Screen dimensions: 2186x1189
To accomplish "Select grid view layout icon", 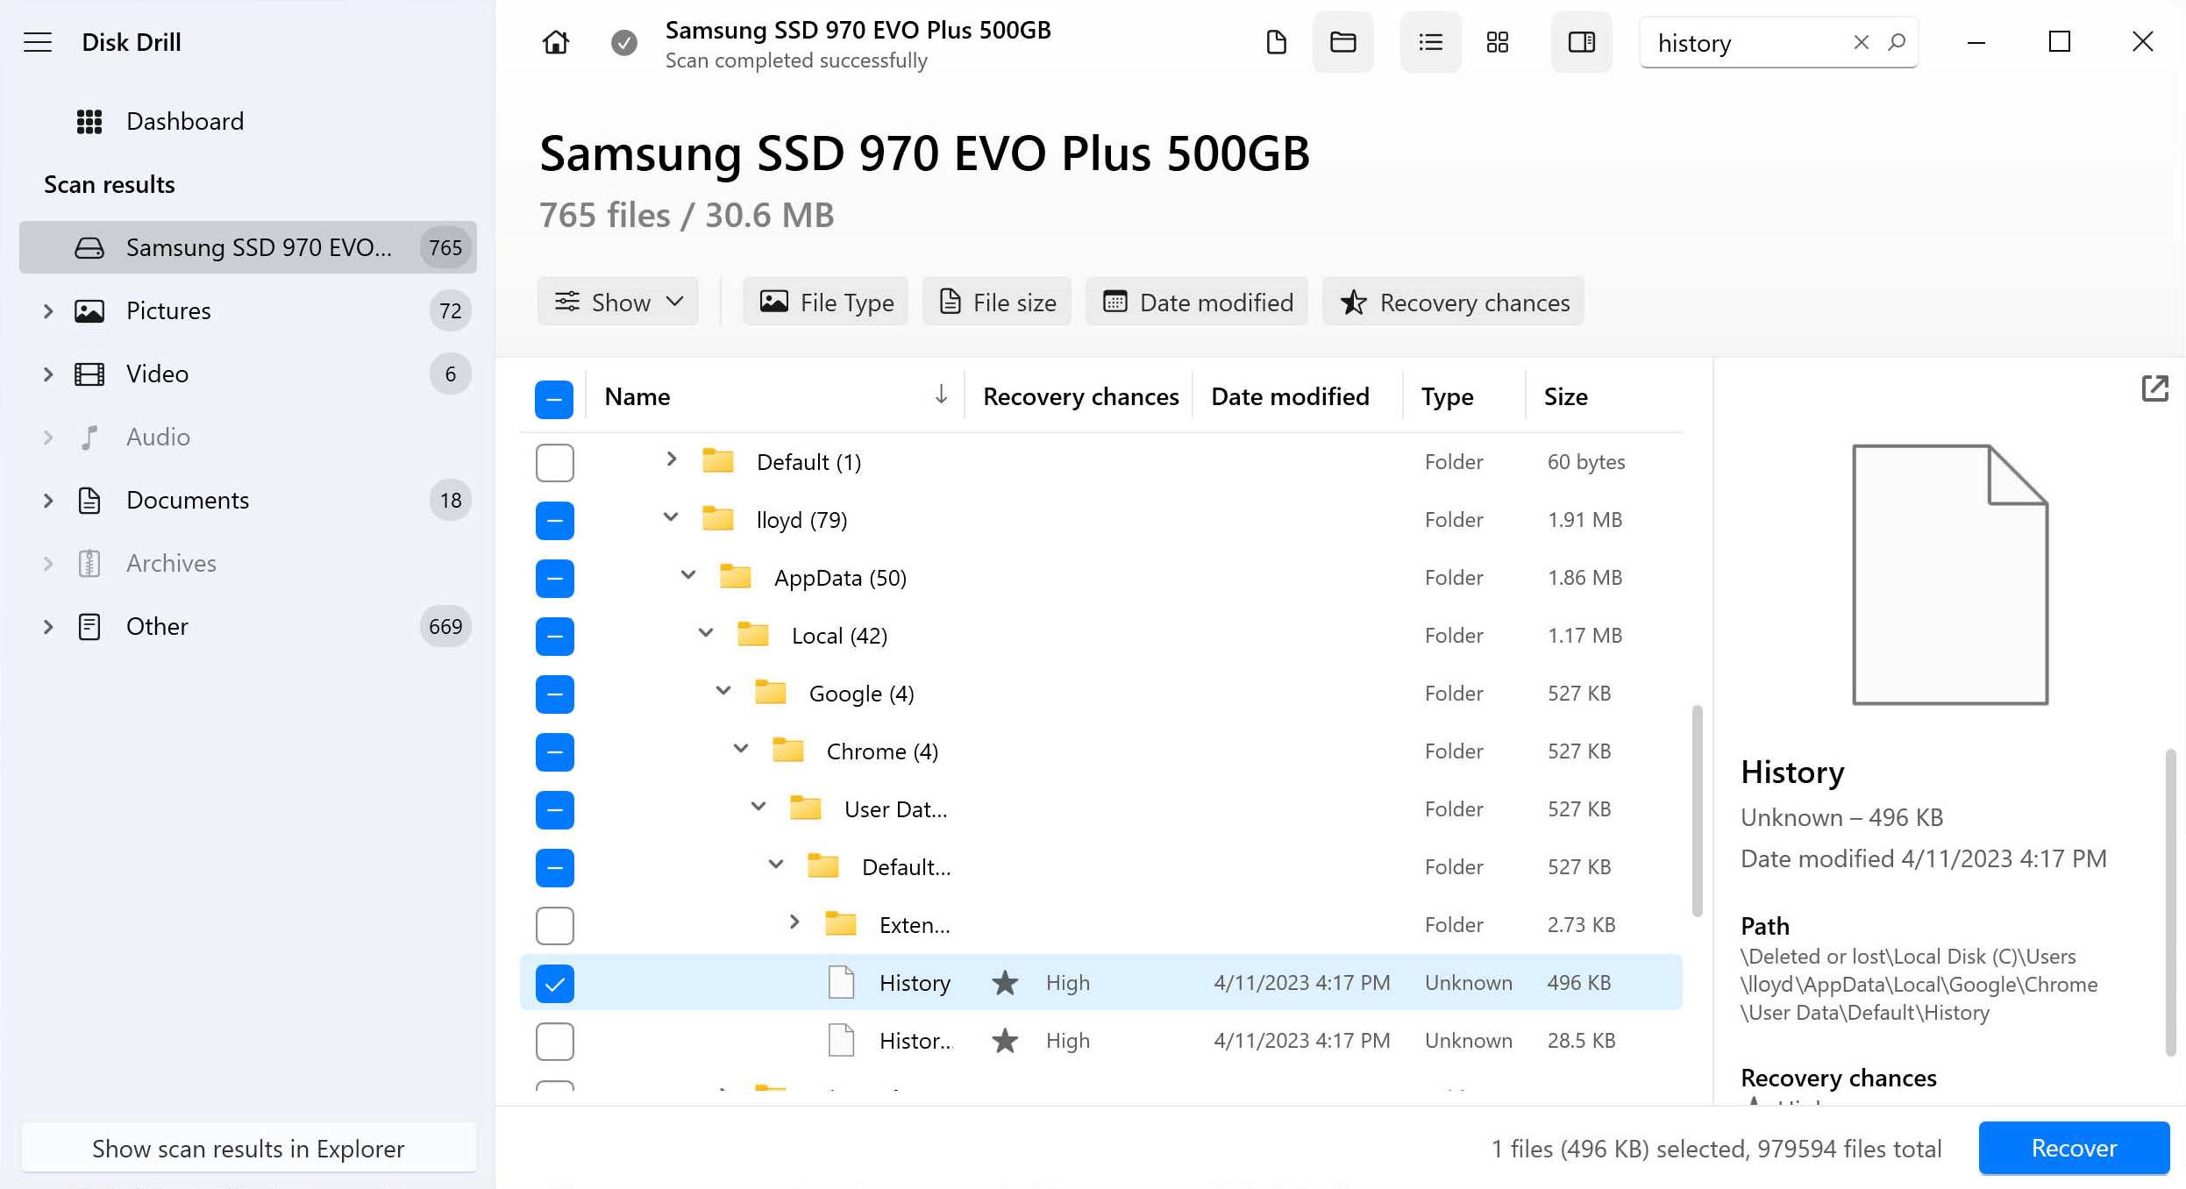I will coord(1498,42).
